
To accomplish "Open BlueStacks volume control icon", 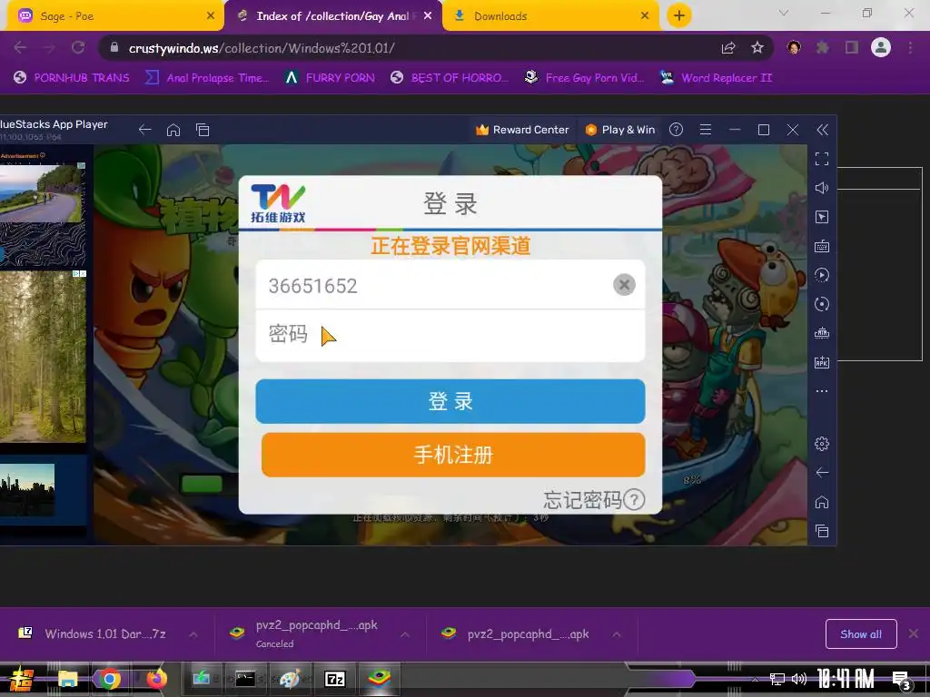I will (x=821, y=188).
